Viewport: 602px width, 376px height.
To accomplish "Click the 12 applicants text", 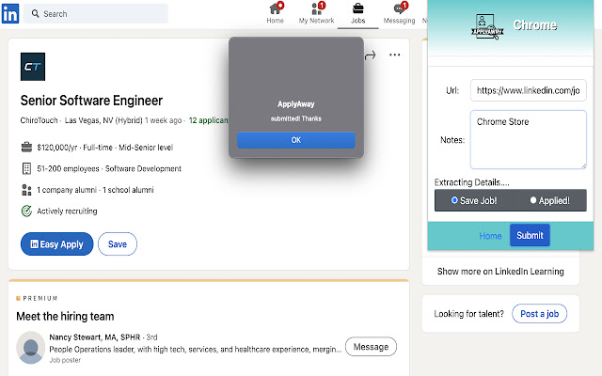I will 209,120.
